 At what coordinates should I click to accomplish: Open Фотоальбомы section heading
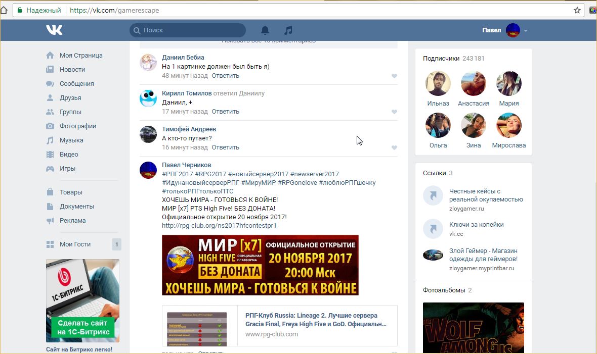click(x=444, y=290)
